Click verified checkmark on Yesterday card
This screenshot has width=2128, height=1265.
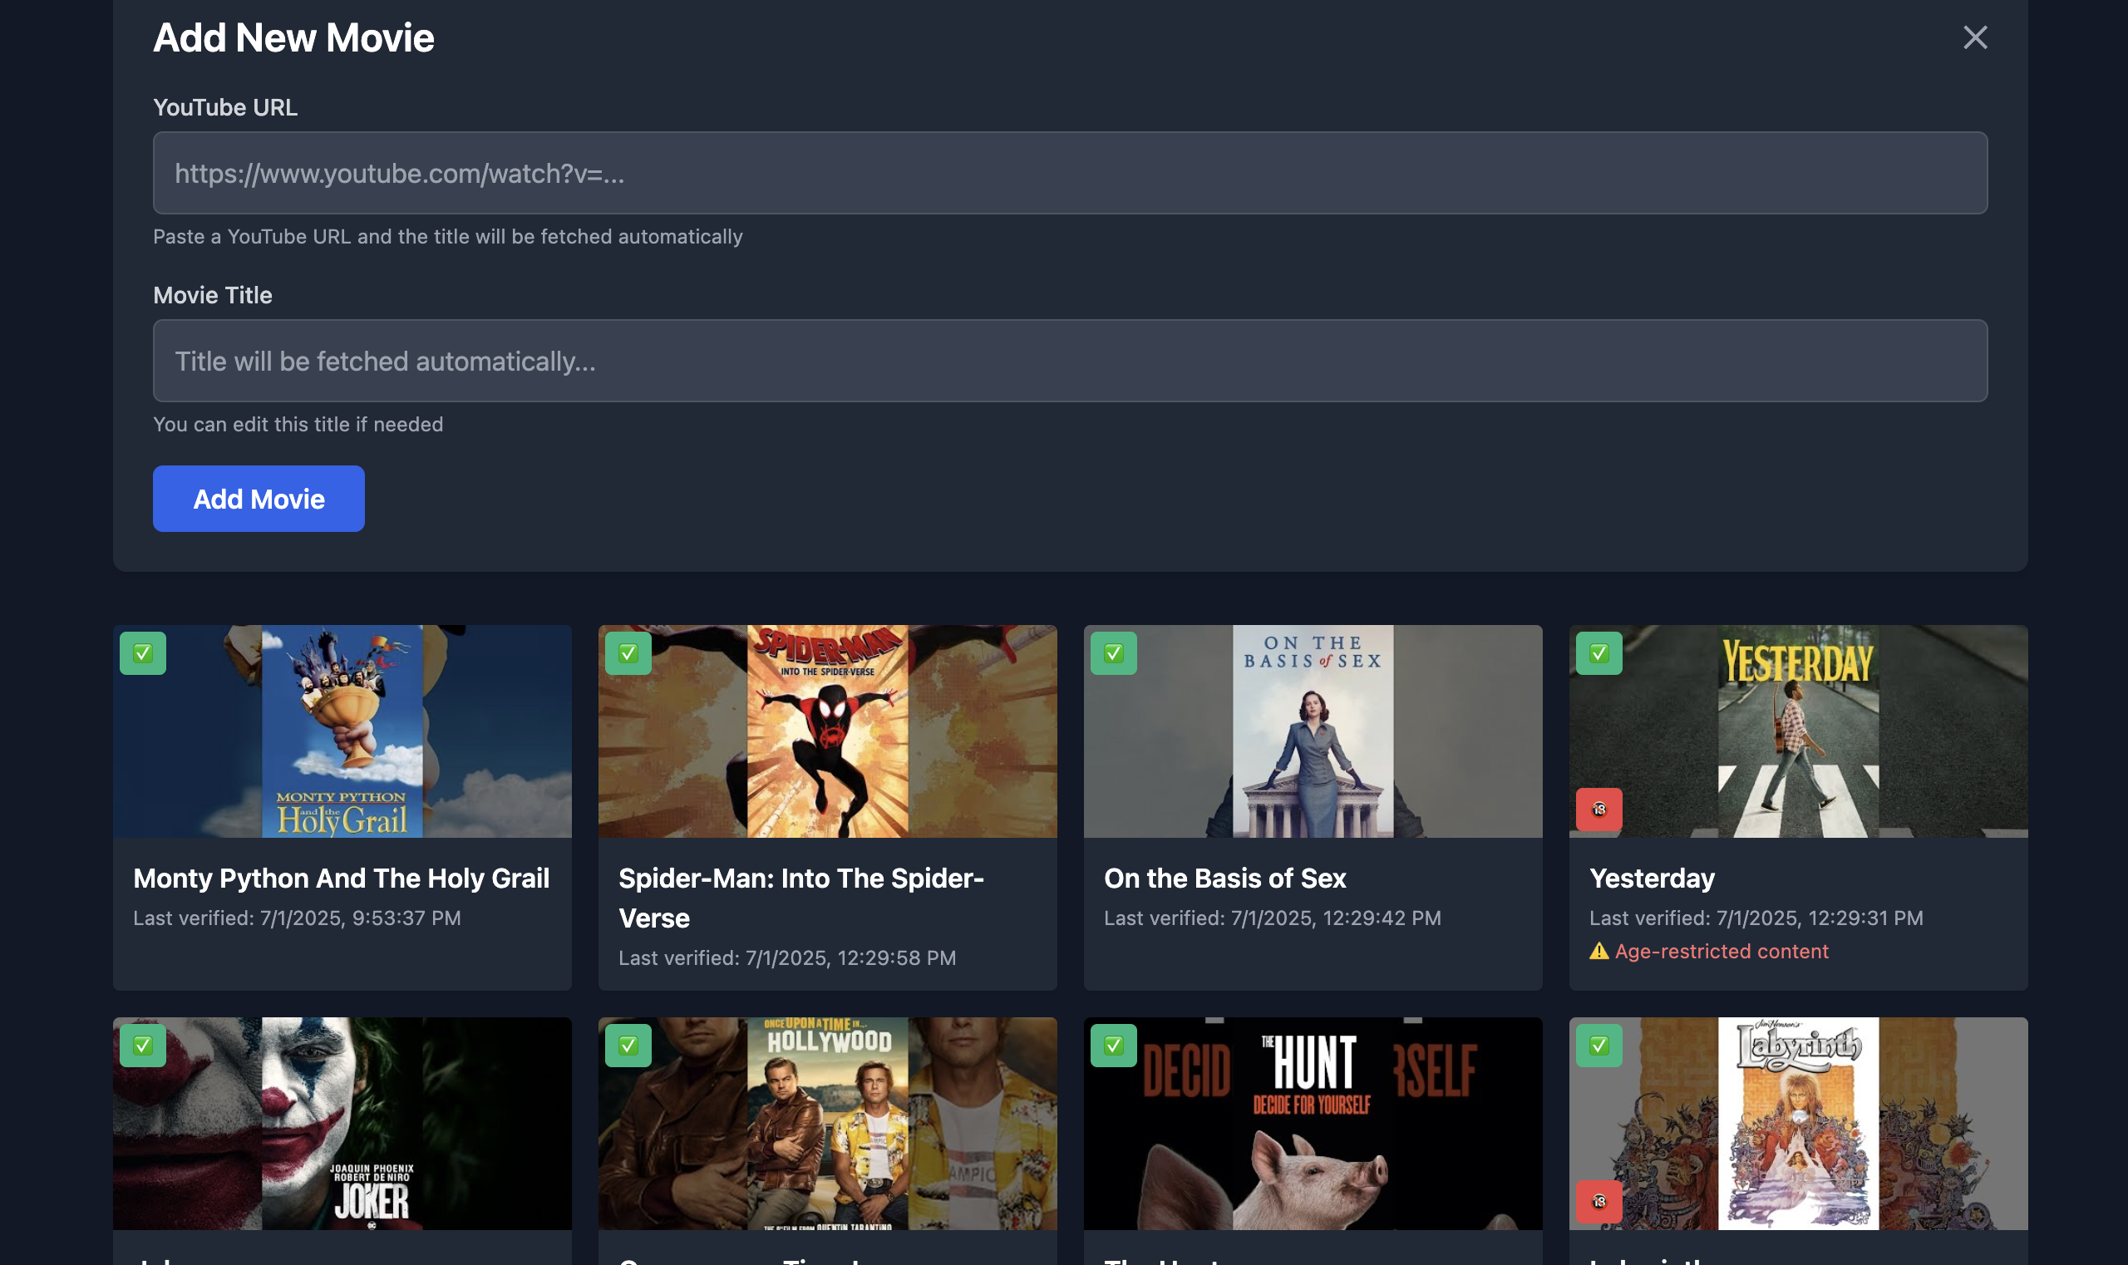tap(1598, 653)
